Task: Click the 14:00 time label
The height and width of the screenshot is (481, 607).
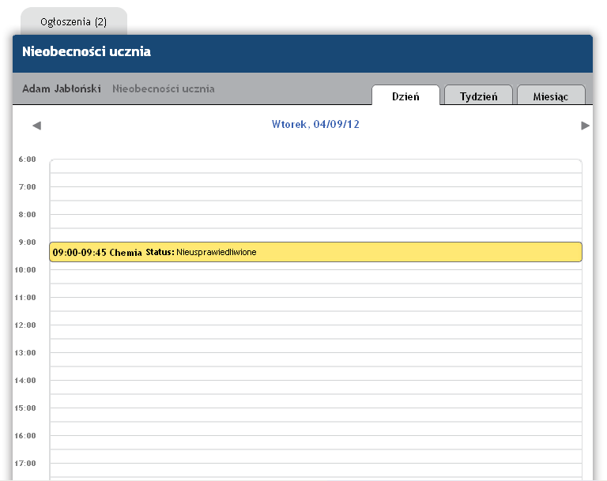Action: point(25,381)
